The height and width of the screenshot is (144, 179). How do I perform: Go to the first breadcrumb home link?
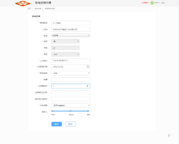29,9
